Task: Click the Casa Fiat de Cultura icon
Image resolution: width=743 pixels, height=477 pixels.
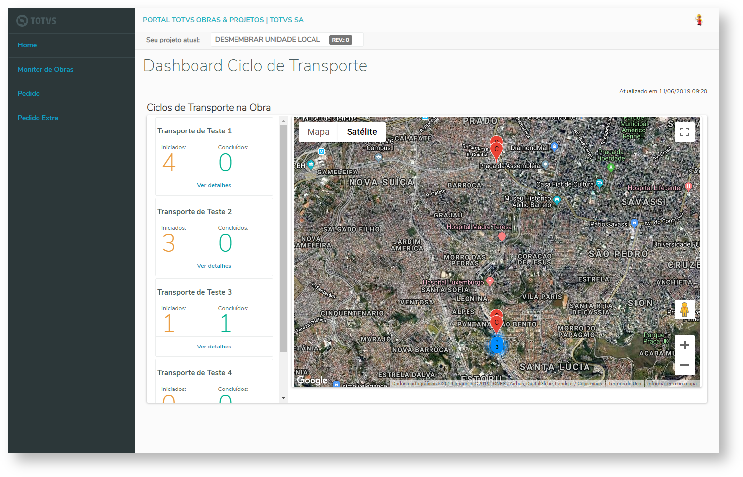Action: click(600, 183)
